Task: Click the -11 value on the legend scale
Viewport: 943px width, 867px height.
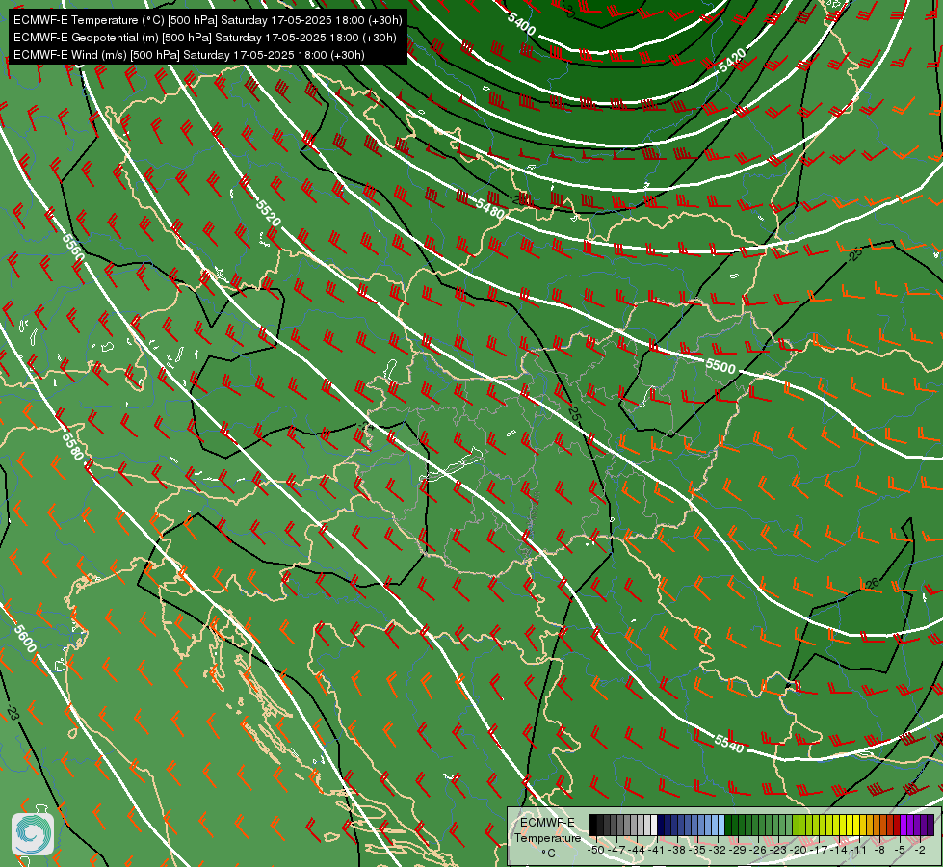Action: tap(859, 850)
